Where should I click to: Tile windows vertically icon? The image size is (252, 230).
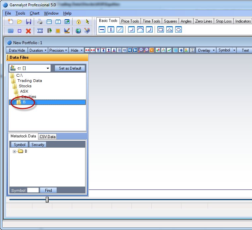click(58, 22)
